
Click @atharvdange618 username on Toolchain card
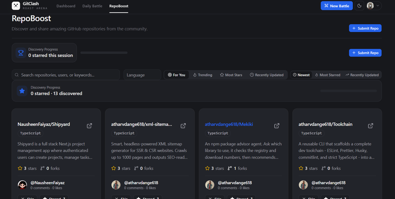tap(329, 183)
